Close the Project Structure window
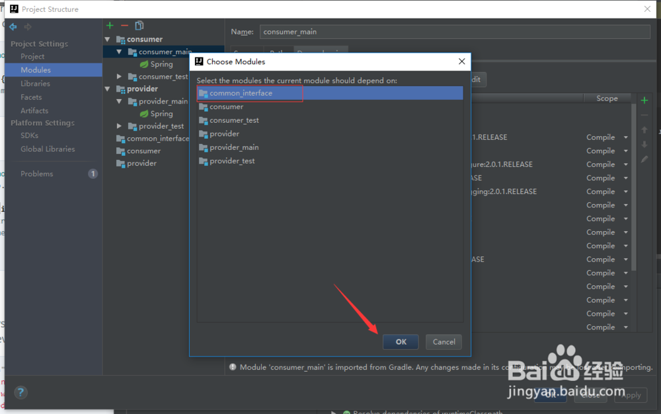 (x=647, y=9)
